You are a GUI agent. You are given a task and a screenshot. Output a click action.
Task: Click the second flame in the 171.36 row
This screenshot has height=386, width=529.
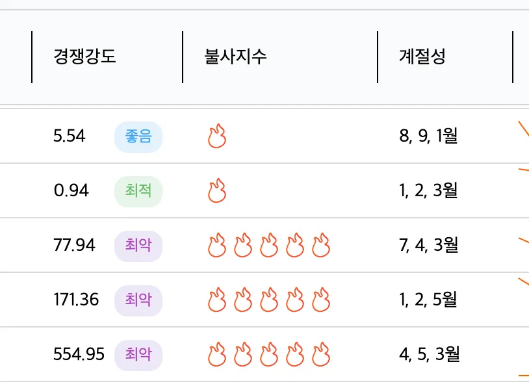coord(243,300)
